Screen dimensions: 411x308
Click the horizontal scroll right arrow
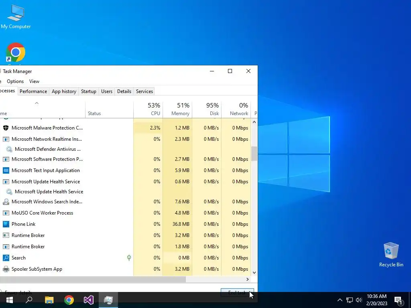(x=247, y=280)
